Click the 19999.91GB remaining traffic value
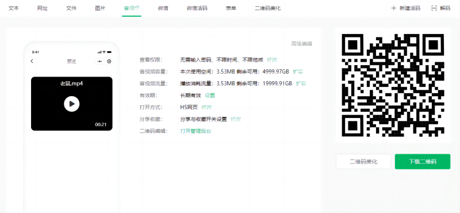 point(277,83)
